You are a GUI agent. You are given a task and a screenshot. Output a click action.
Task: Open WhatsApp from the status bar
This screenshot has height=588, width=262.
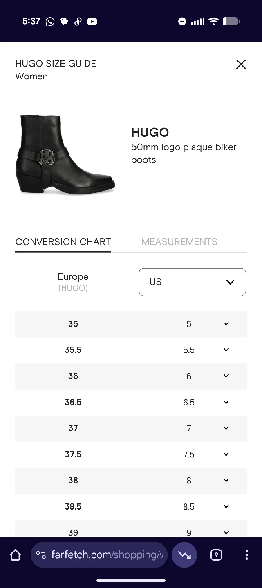coord(50,22)
